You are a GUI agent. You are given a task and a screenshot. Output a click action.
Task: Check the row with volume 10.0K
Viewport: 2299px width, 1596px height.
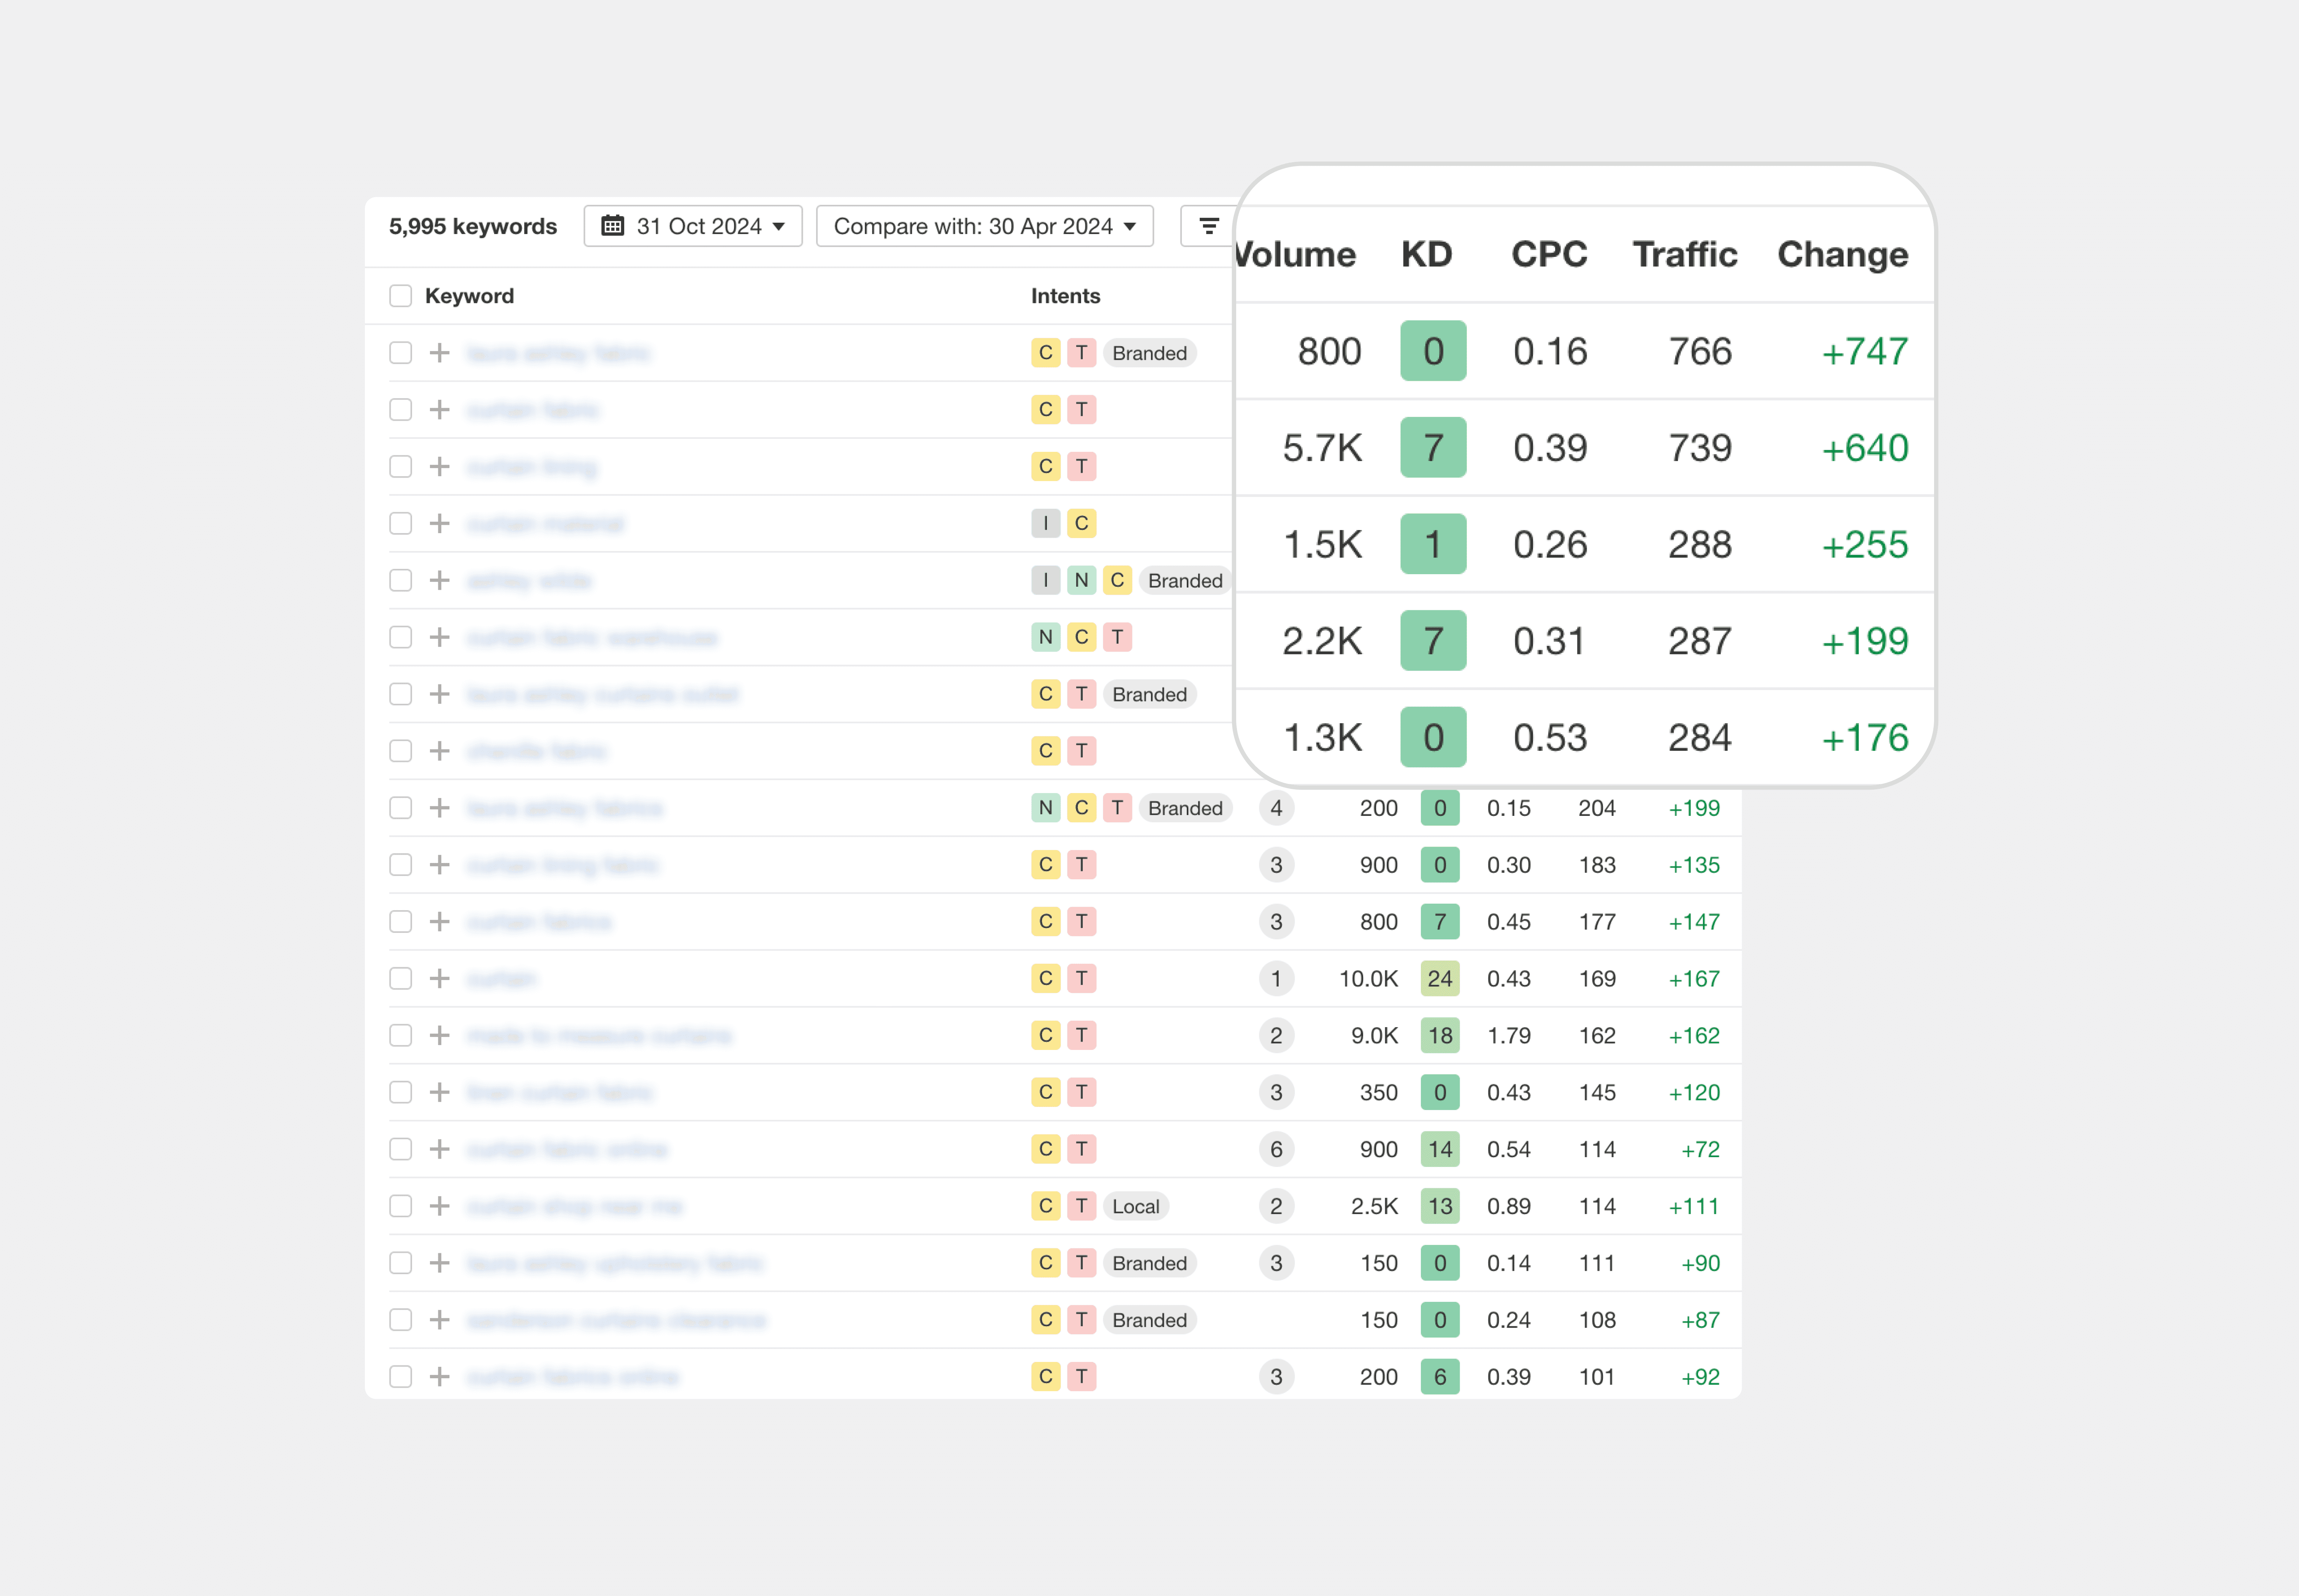400,978
